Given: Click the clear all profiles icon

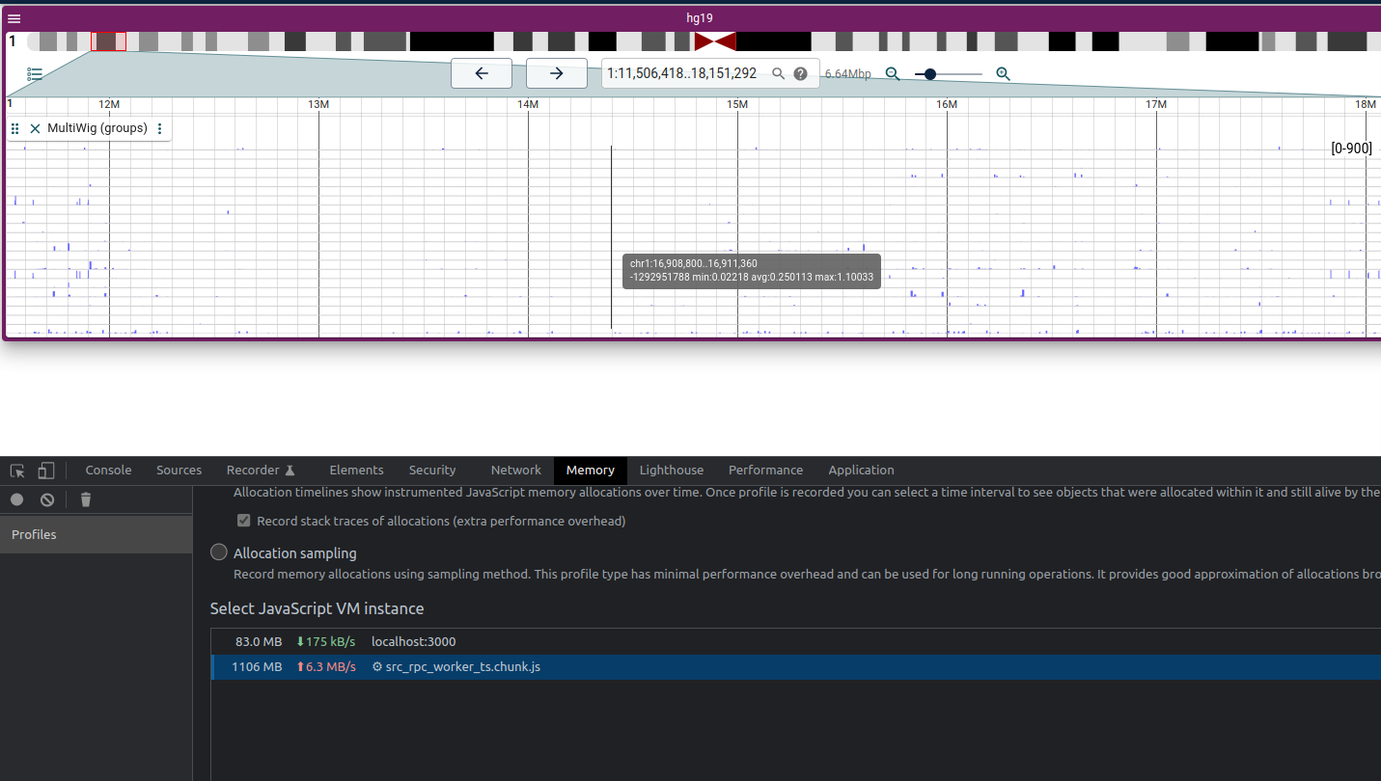Looking at the screenshot, I should click(47, 499).
